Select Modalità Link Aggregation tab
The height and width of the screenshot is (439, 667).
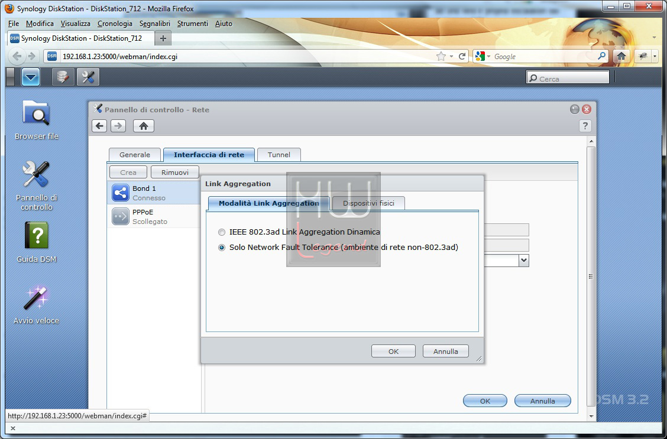269,203
